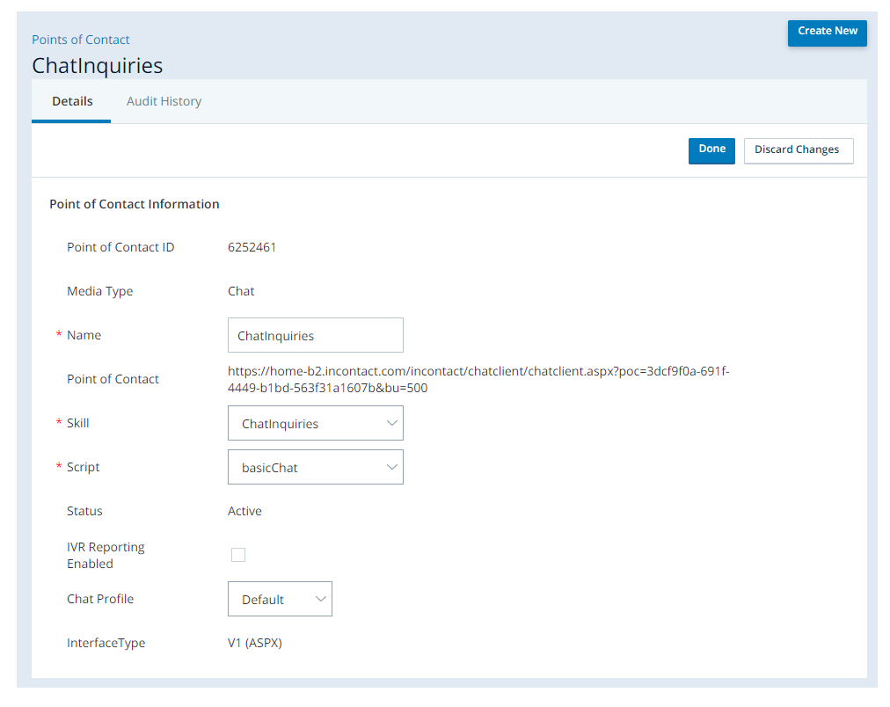
Task: Open the Points of Contact breadcrumb link
Action: [x=81, y=40]
